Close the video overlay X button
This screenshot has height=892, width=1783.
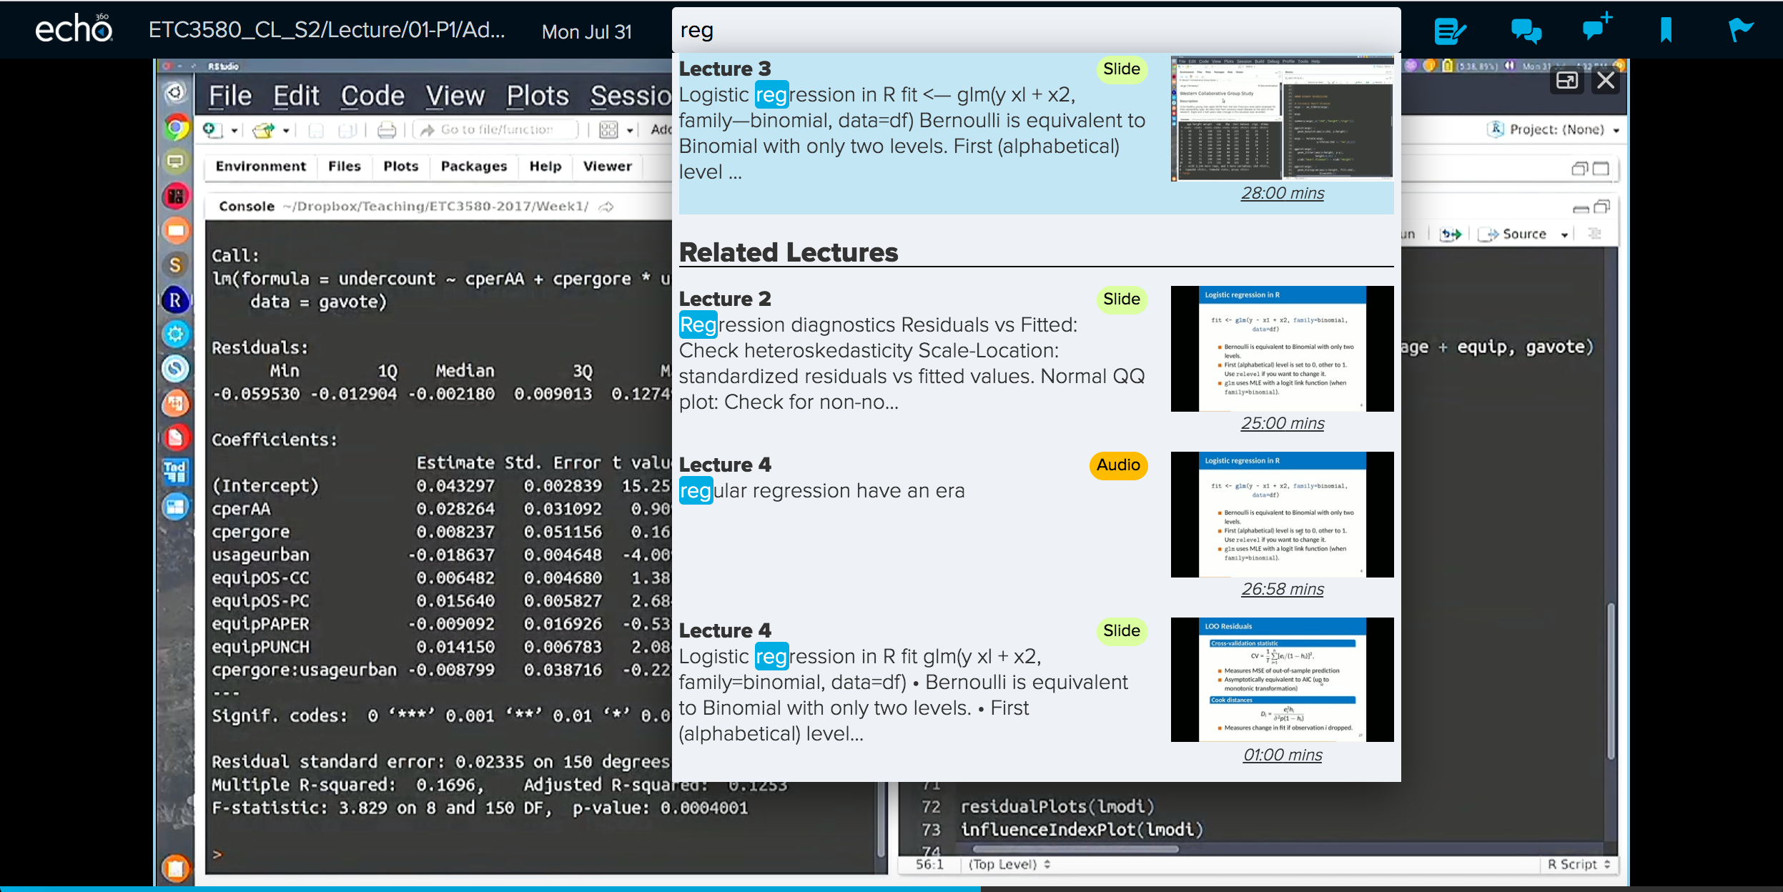coord(1606,80)
